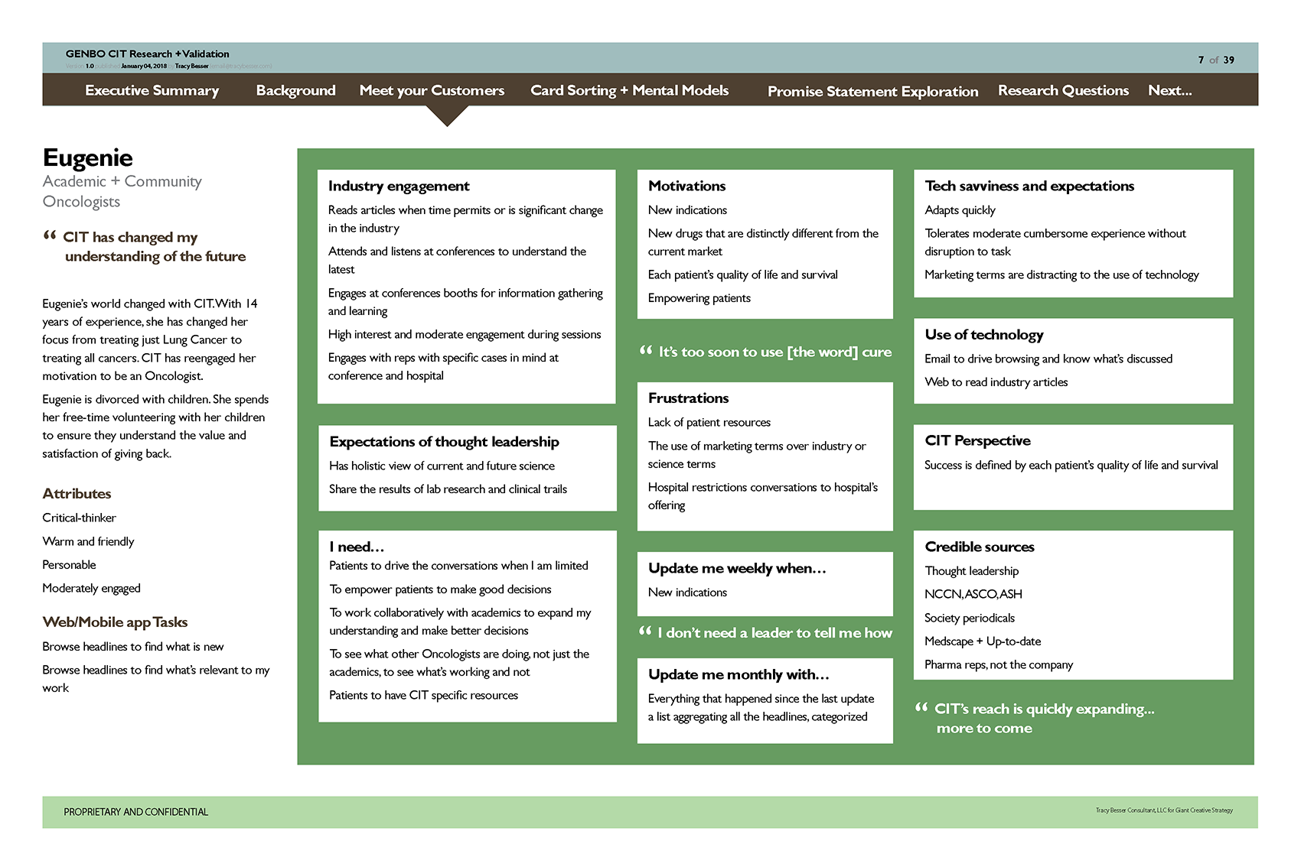The width and height of the screenshot is (1301, 841).
Task: Click the 'I need...' card heading
Action: click(x=357, y=547)
